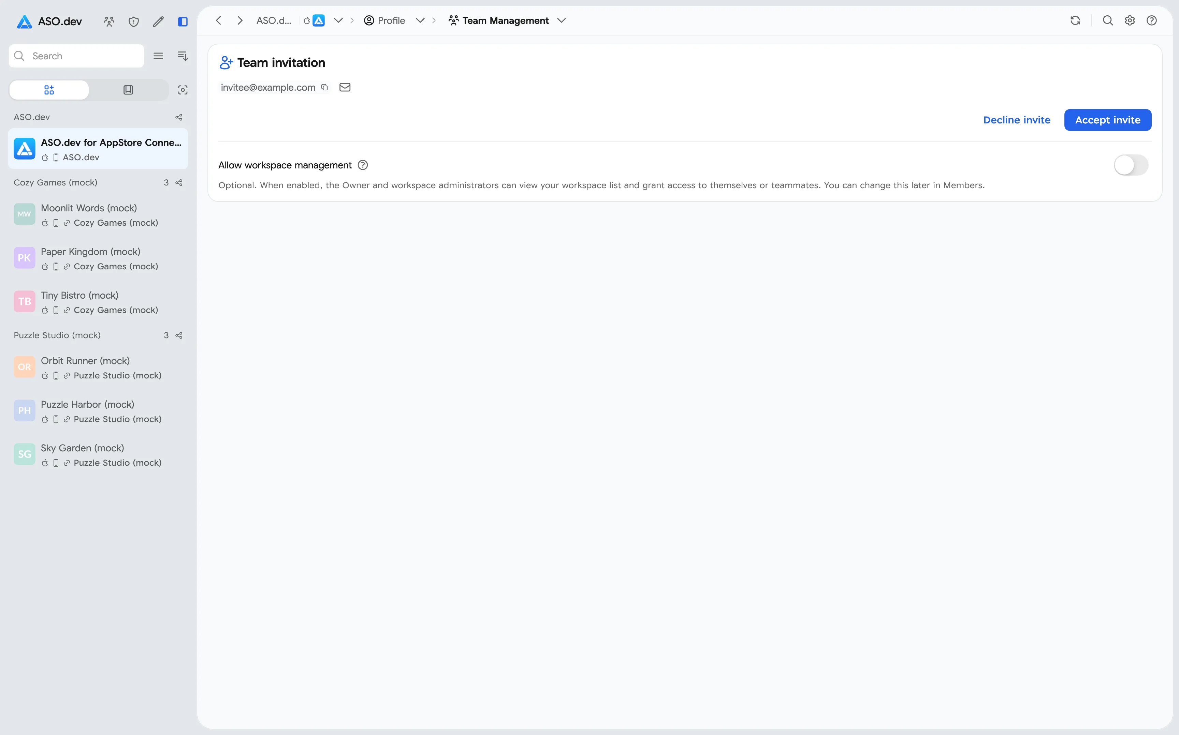The height and width of the screenshot is (735, 1179).
Task: Select Moonlit Words (mock) app
Action: [x=98, y=215]
